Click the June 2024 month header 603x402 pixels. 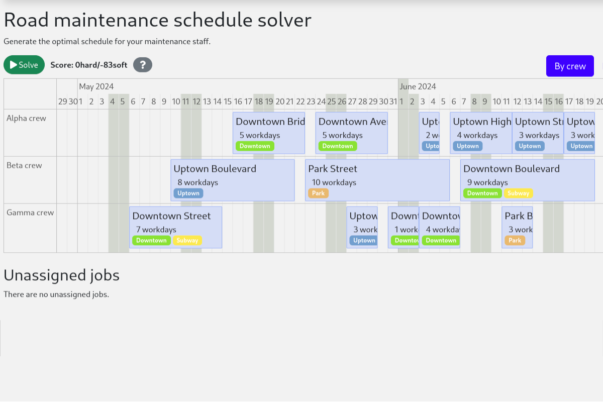pos(418,86)
